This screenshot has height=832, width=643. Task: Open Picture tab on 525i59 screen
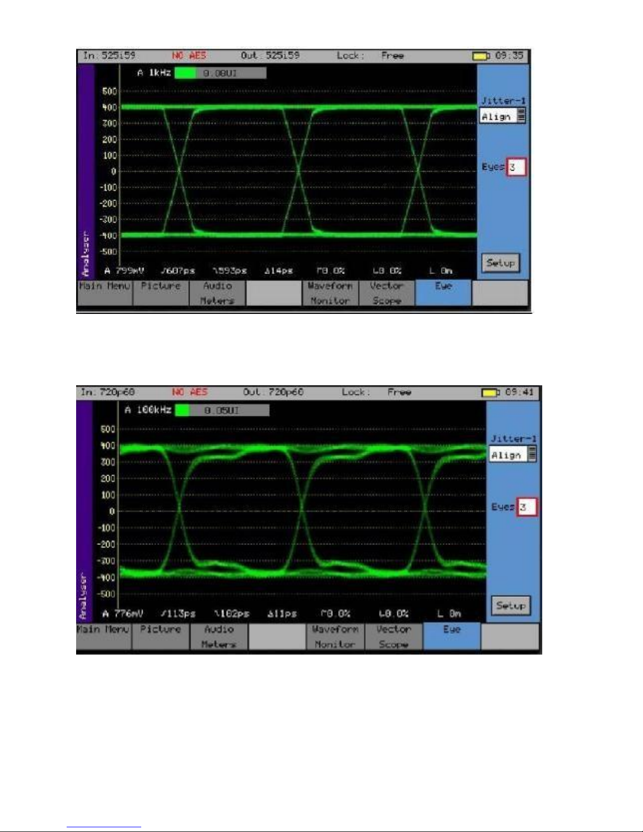(x=161, y=292)
